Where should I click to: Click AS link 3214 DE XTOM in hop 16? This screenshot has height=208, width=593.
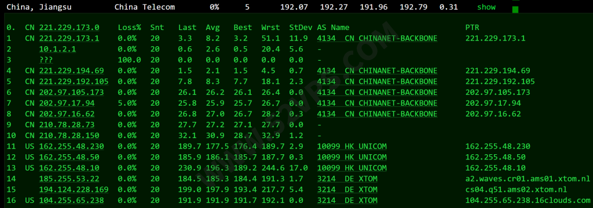point(347,200)
